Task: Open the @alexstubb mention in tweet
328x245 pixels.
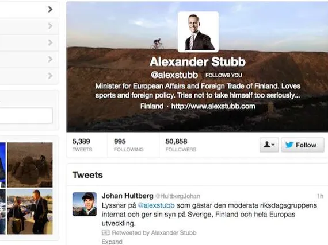Action: coord(157,205)
